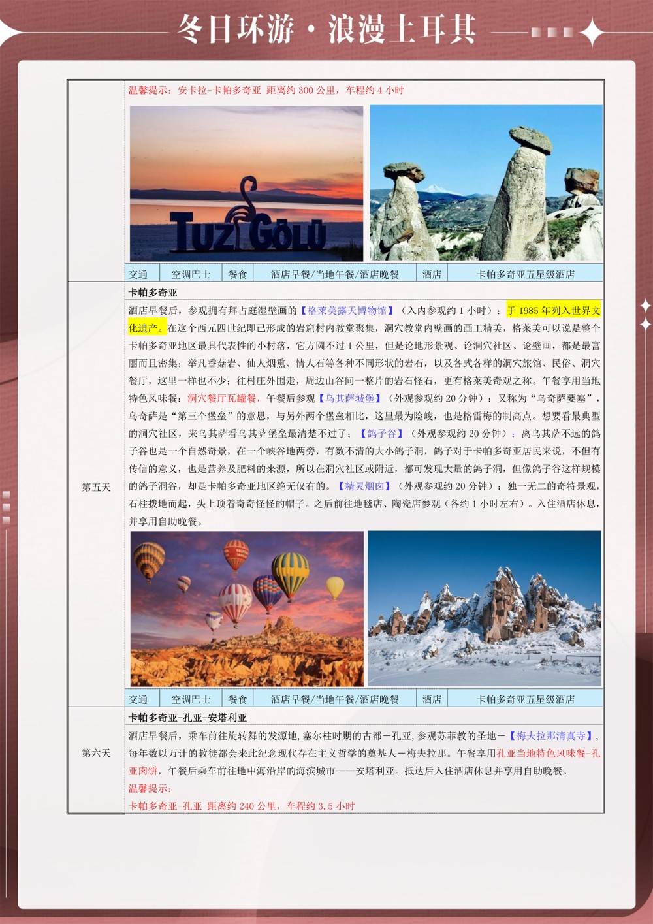Click the page title 冬日环游·浪漫土耳其
The image size is (653, 924).
[326, 30]
